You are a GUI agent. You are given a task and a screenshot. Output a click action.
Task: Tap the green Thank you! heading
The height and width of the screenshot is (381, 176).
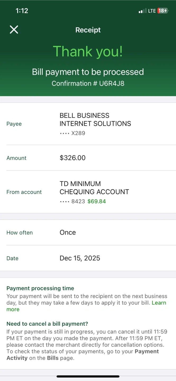tap(88, 51)
